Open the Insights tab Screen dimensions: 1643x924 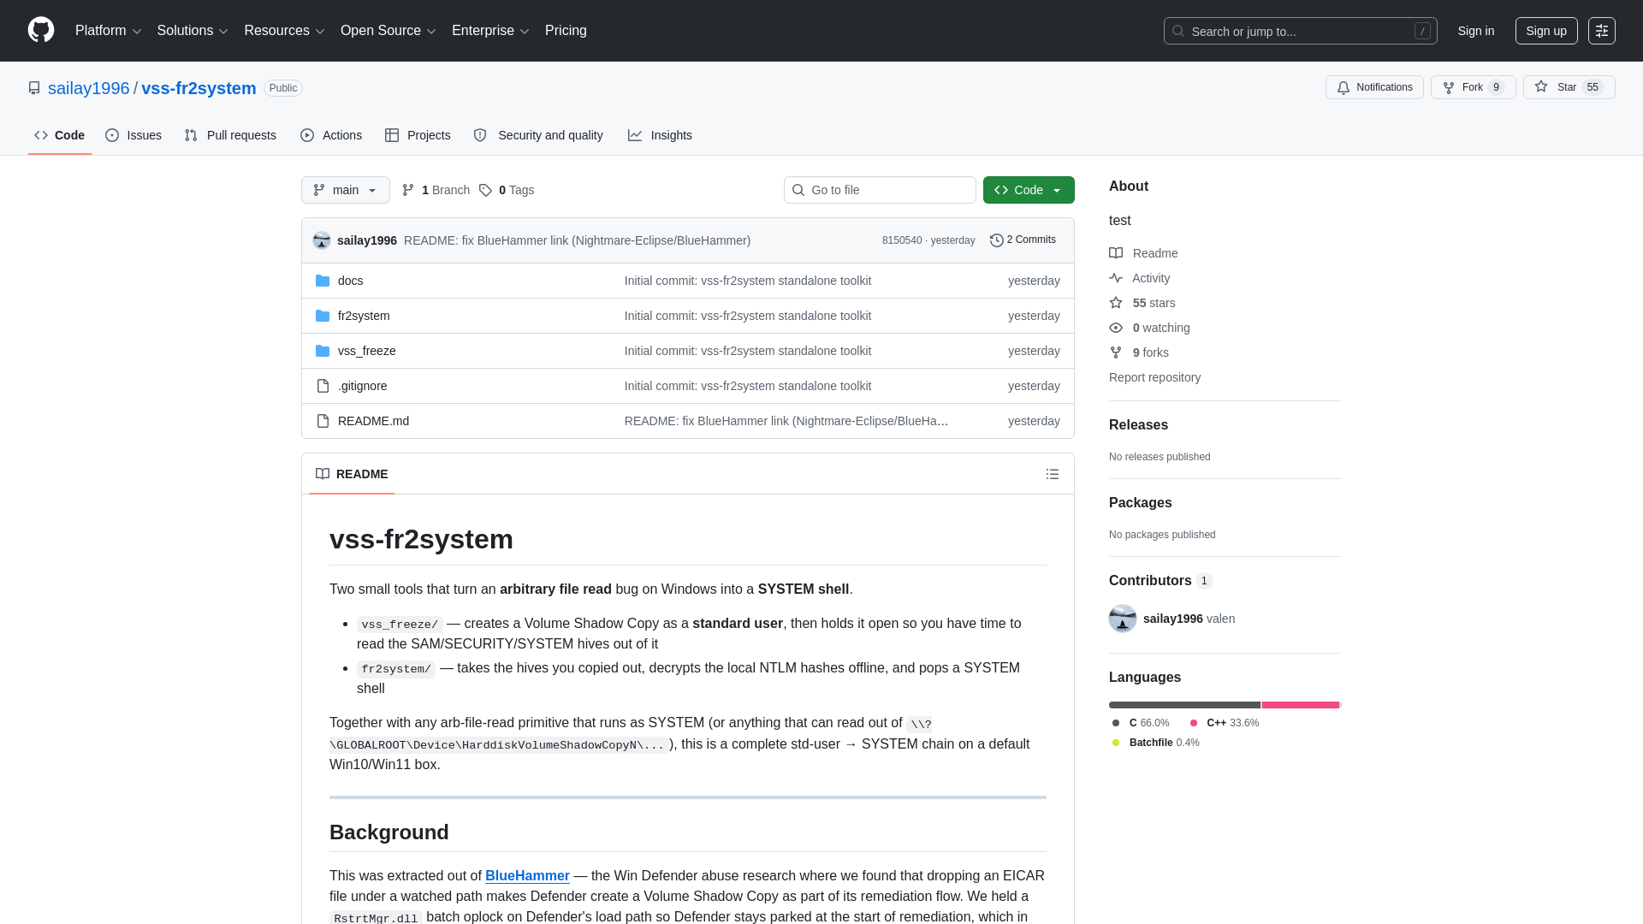tap(660, 135)
